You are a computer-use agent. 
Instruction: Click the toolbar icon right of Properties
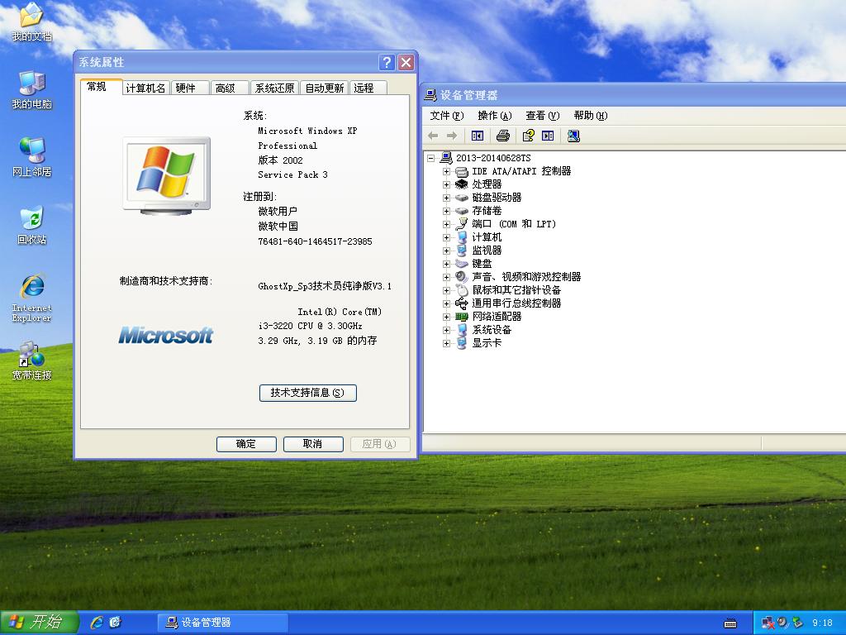(548, 136)
